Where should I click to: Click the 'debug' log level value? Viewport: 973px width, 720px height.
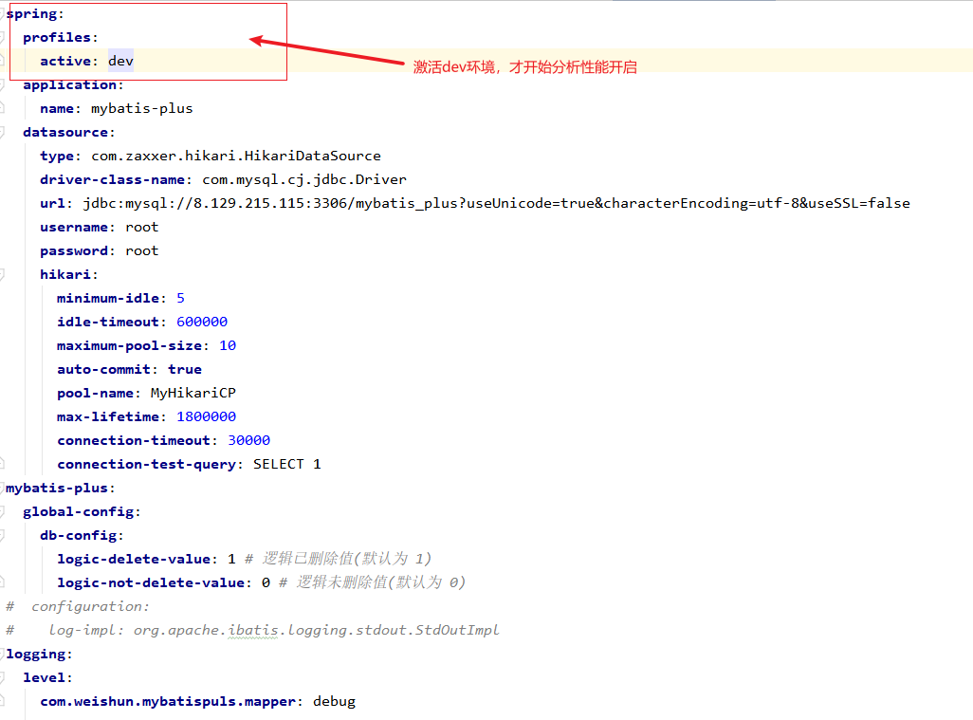(334, 701)
